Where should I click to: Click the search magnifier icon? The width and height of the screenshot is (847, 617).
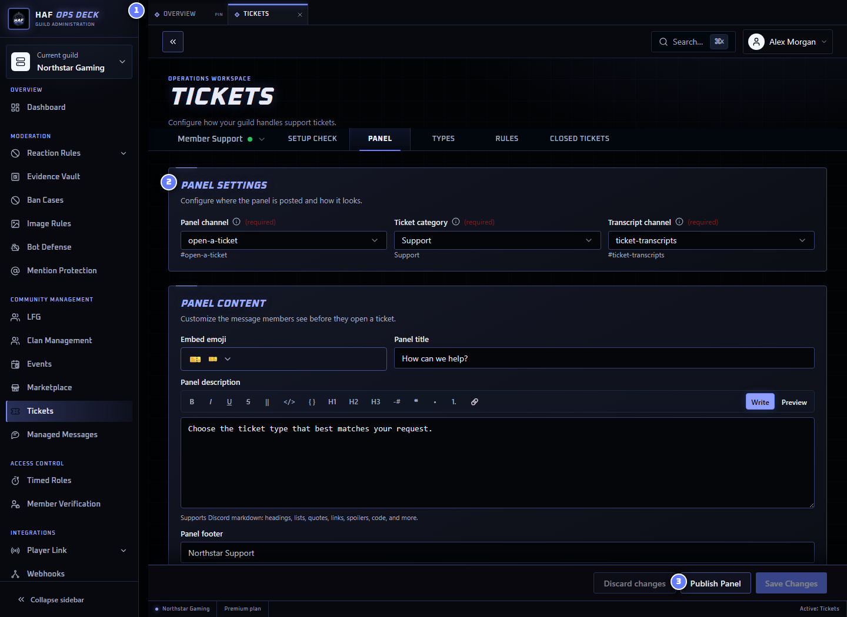(x=663, y=42)
